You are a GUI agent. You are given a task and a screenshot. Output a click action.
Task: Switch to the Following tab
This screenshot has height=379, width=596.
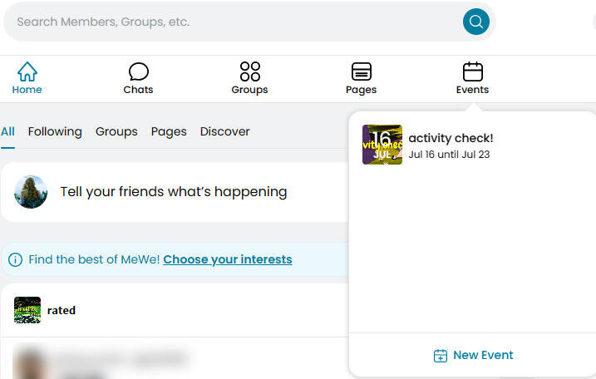pyautogui.click(x=55, y=131)
